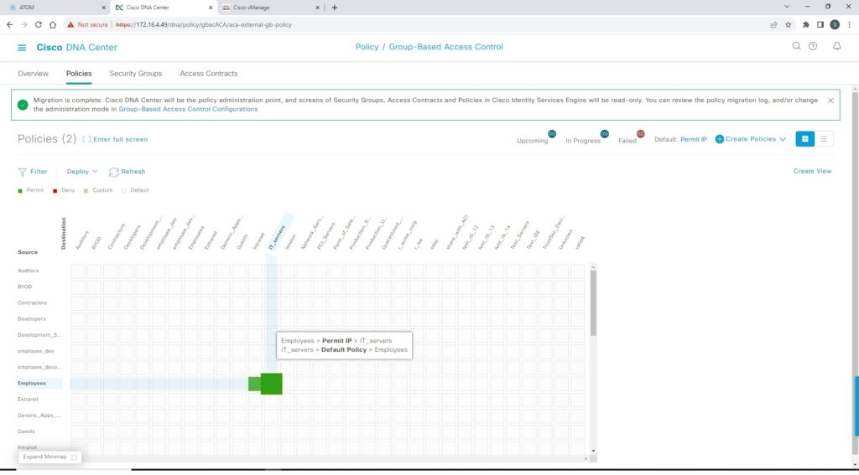The width and height of the screenshot is (859, 475).
Task: Click the Policy breadcrumb link
Action: point(367,47)
